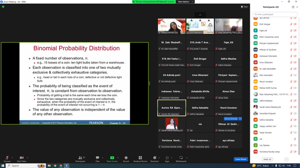The image size is (300, 168).
Task: Open the Apps panel
Action: click(x=167, y=159)
